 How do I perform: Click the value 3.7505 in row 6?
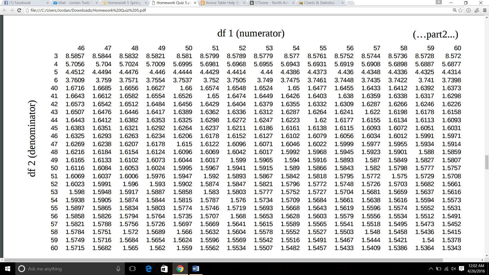(236, 80)
